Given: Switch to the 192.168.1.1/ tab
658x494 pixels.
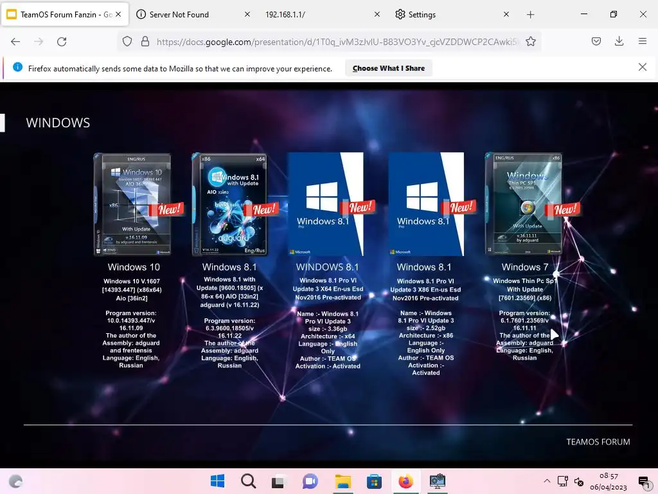Looking at the screenshot, I should [x=323, y=14].
